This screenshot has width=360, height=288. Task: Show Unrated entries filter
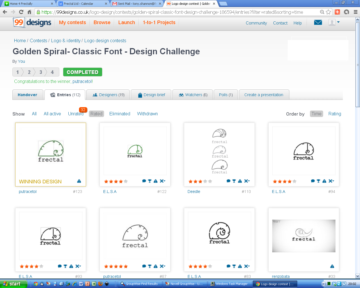[x=75, y=114]
